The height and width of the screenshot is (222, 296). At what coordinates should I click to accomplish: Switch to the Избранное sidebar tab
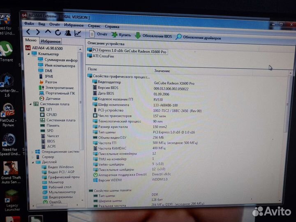51,41
